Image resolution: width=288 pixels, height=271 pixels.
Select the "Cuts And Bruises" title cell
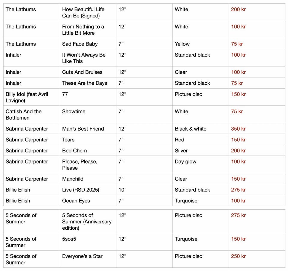coord(82,72)
